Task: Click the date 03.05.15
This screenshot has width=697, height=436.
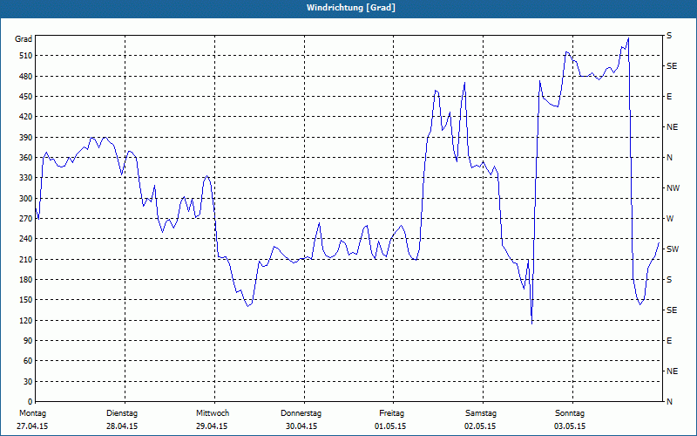Action: point(570,426)
